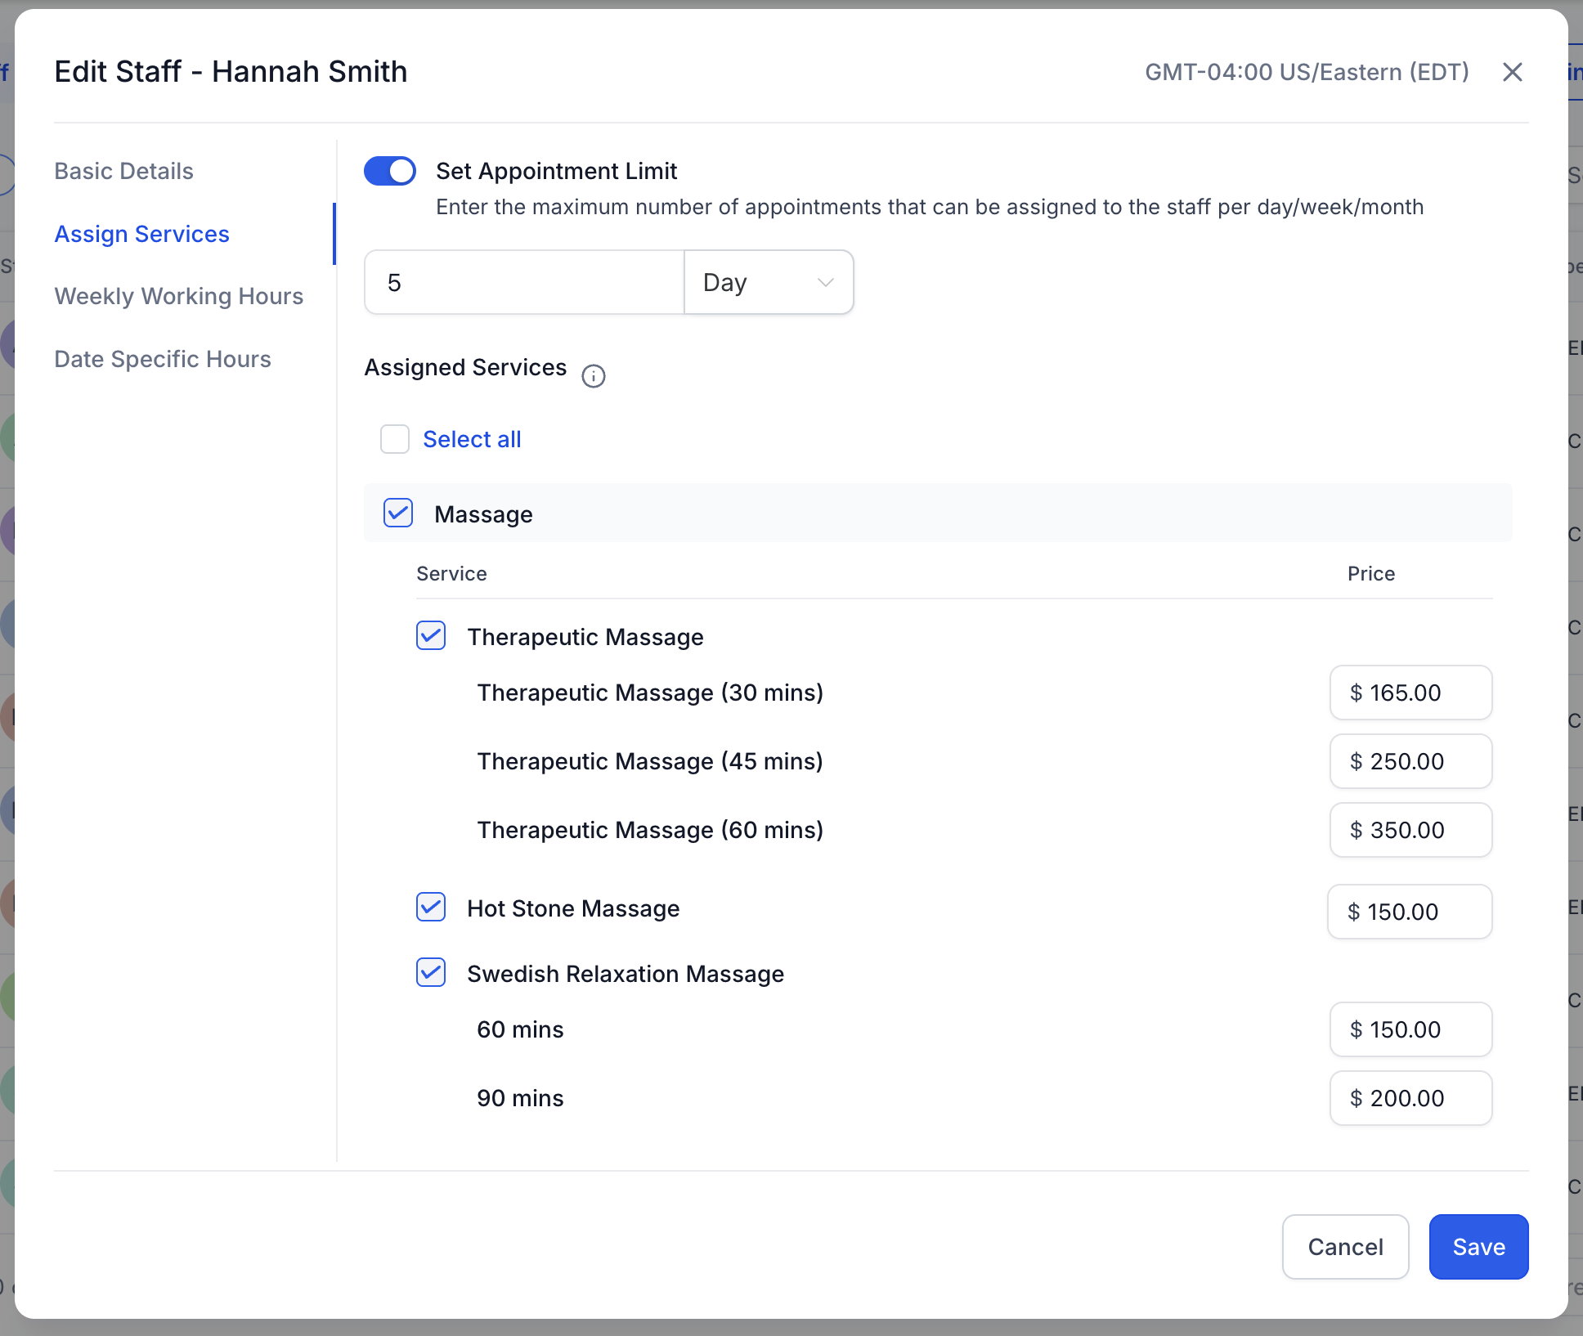This screenshot has width=1583, height=1336.
Task: Click the Select all link text
Action: pyautogui.click(x=472, y=439)
